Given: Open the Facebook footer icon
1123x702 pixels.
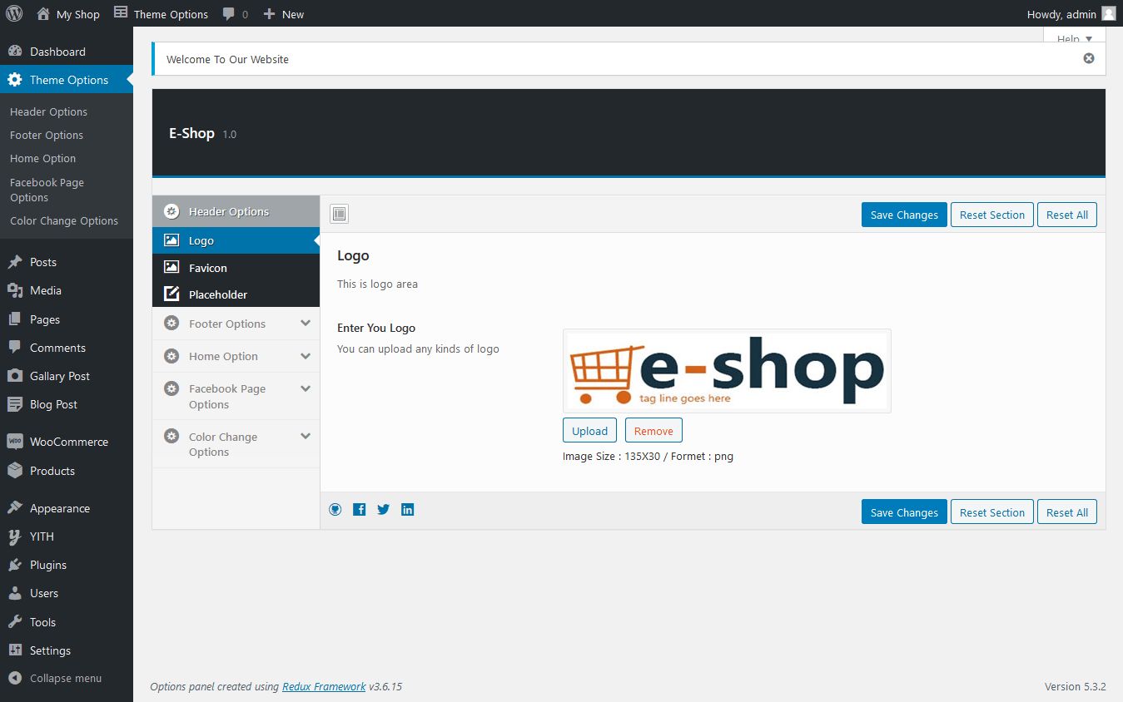Looking at the screenshot, I should click(x=360, y=509).
